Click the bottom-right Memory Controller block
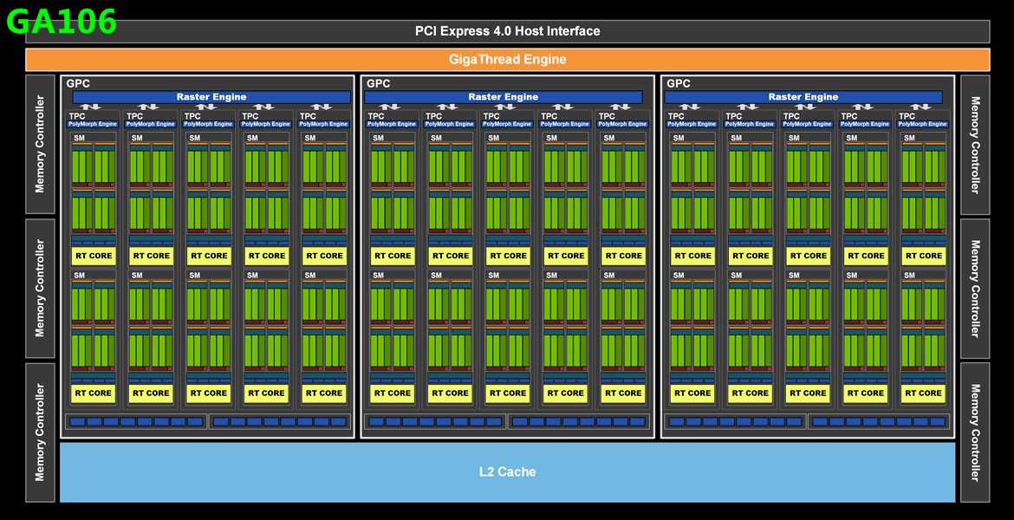This screenshot has height=520, width=1014. point(975,432)
